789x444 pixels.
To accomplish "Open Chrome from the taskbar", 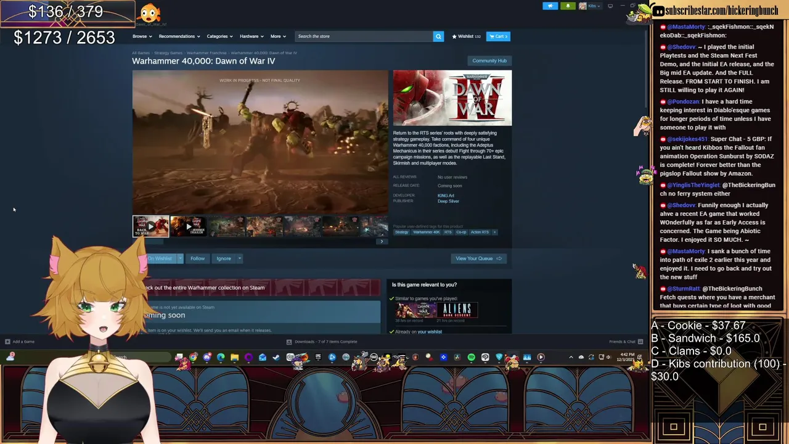I will 194,357.
